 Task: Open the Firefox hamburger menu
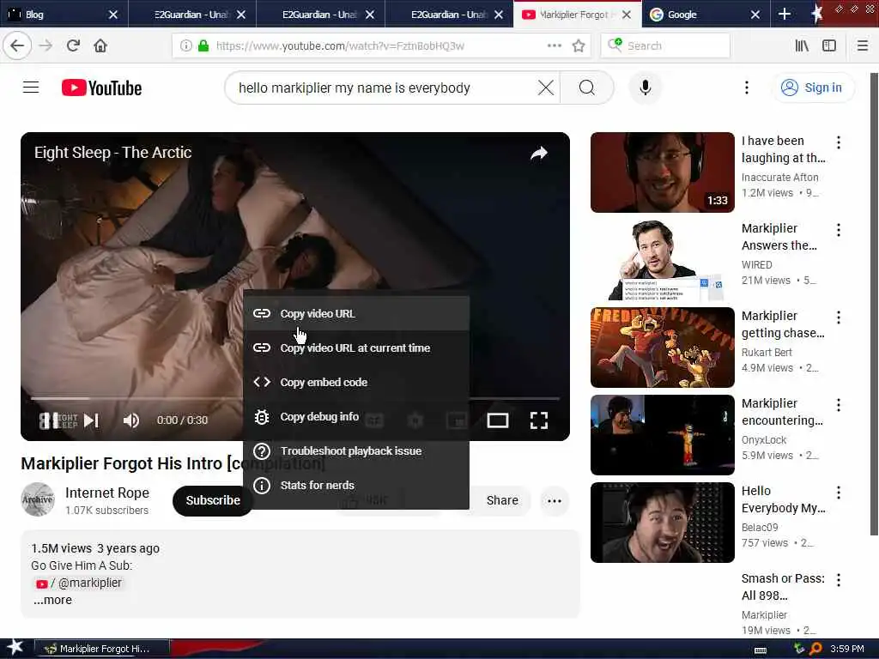coord(862,45)
